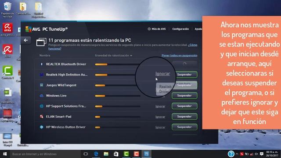This screenshot has height=158, width=281.
Task: Select Juegos WildTangent row name
Action: tap(61, 85)
